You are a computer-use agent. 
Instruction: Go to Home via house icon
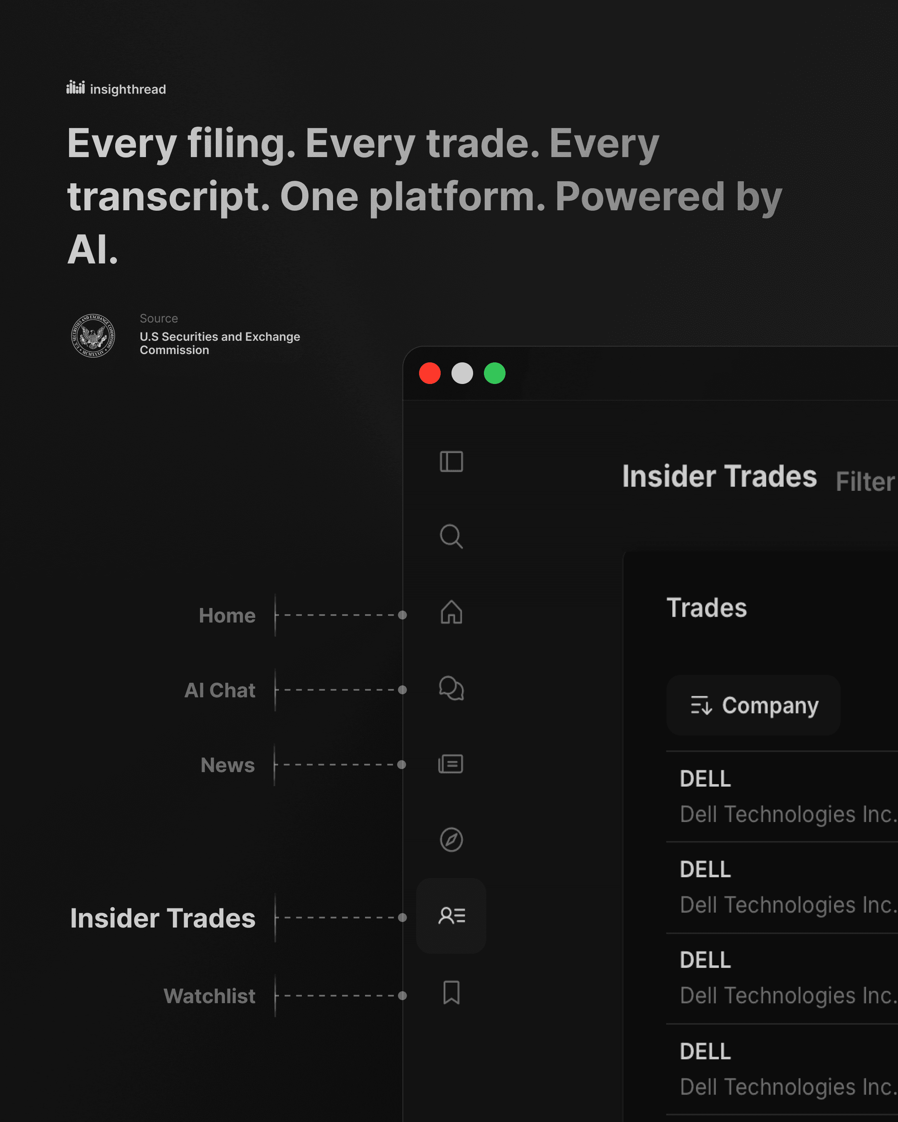(x=451, y=612)
